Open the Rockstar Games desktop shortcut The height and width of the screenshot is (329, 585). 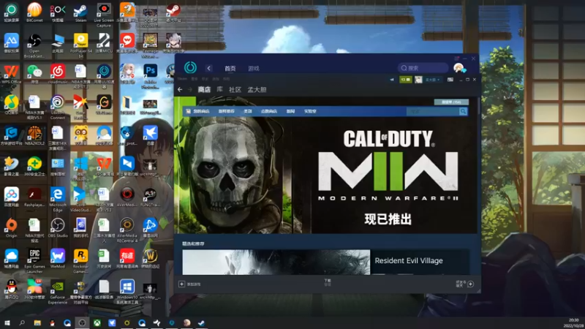click(x=80, y=260)
